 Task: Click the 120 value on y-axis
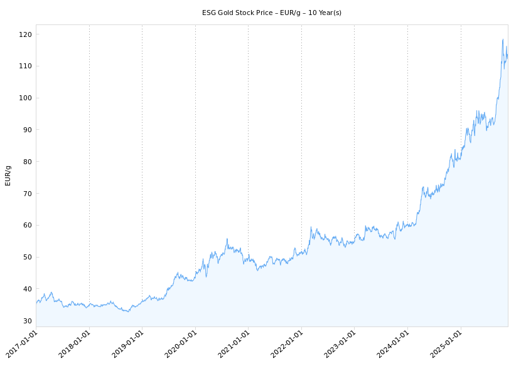tap(25, 34)
